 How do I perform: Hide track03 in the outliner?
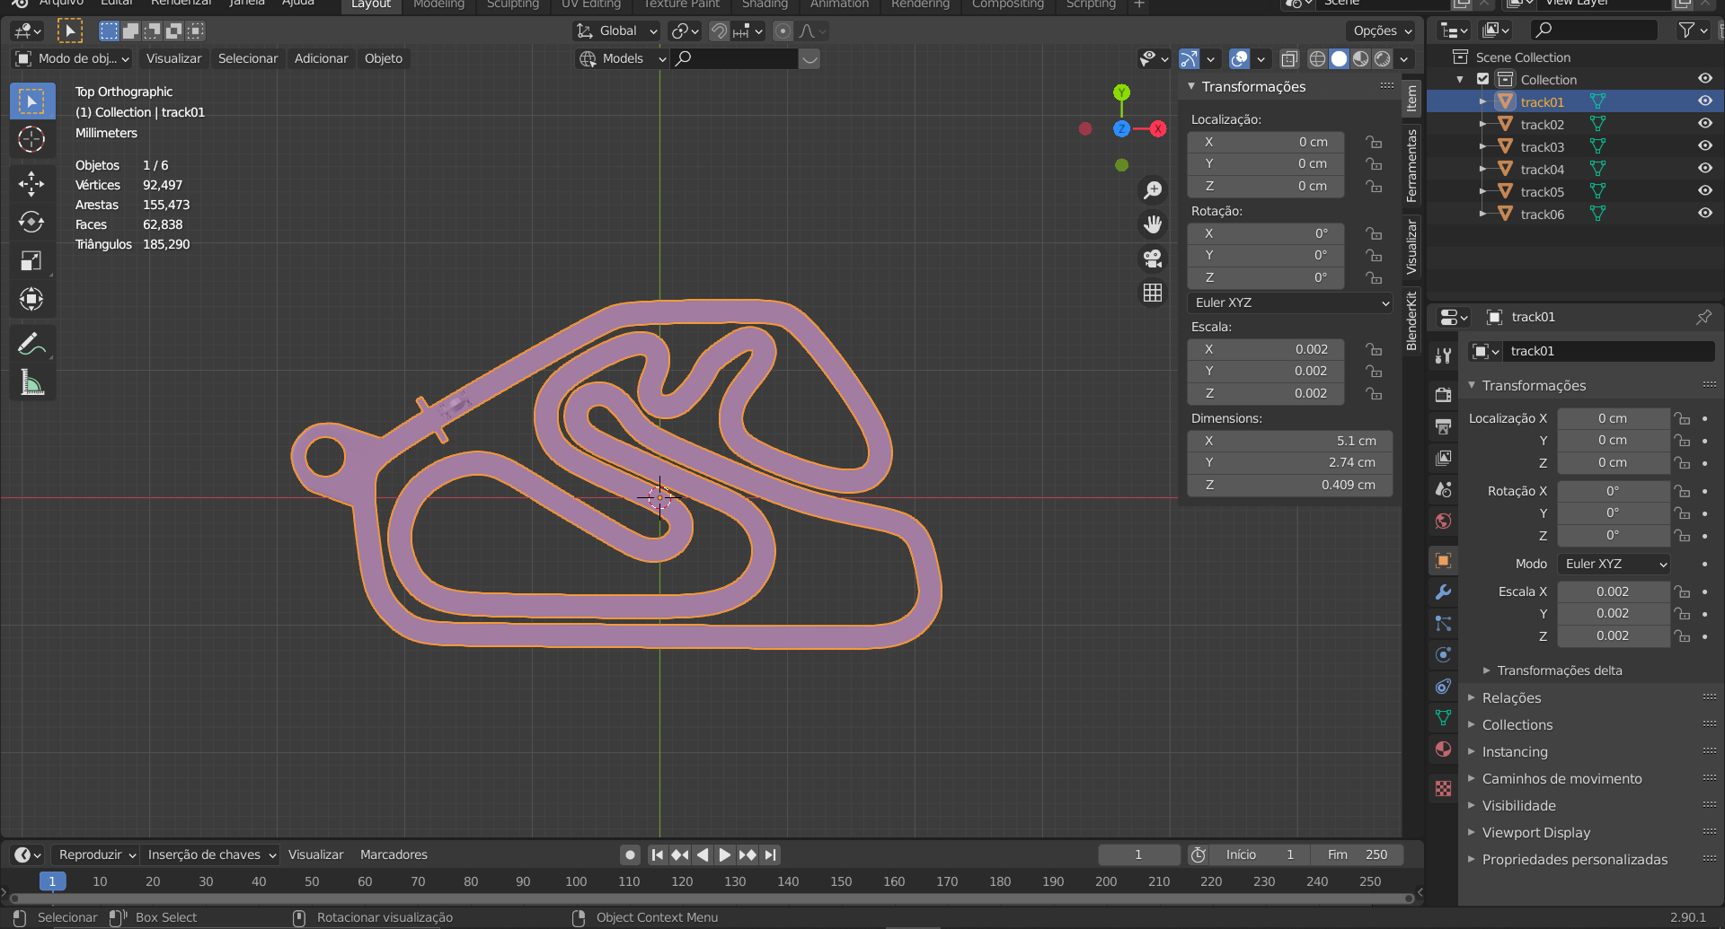click(x=1704, y=146)
